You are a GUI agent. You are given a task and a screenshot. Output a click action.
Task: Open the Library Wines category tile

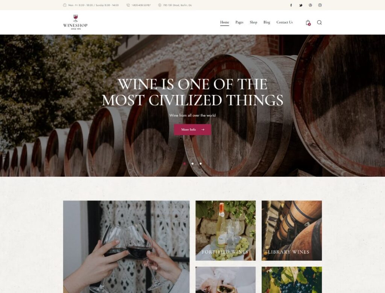coord(292,230)
